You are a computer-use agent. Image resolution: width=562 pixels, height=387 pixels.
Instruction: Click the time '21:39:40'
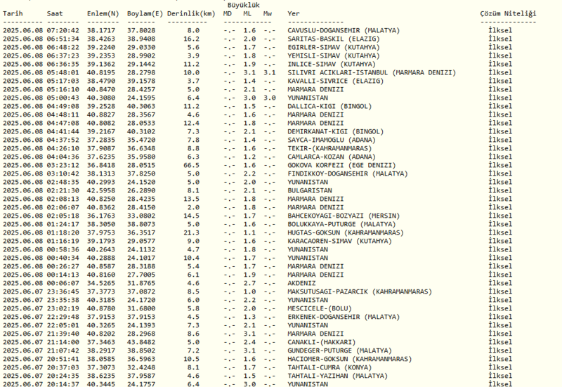[63, 334]
